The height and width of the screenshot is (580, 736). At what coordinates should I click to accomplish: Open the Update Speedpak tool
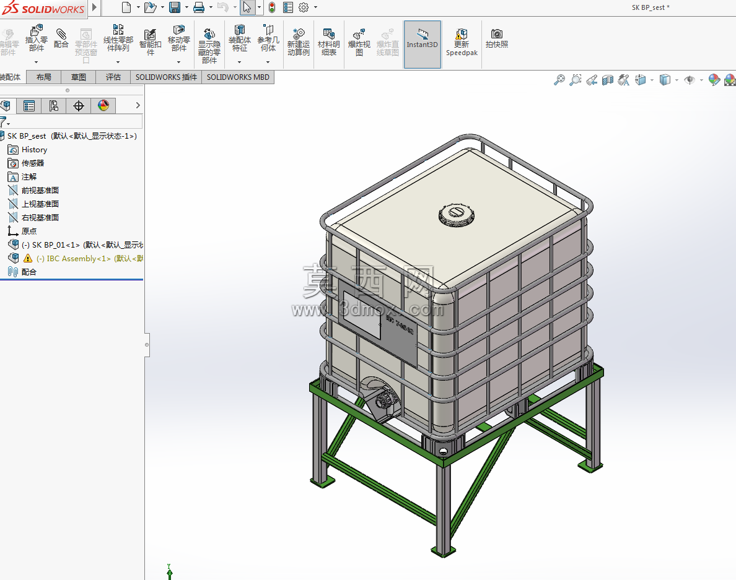tap(462, 42)
